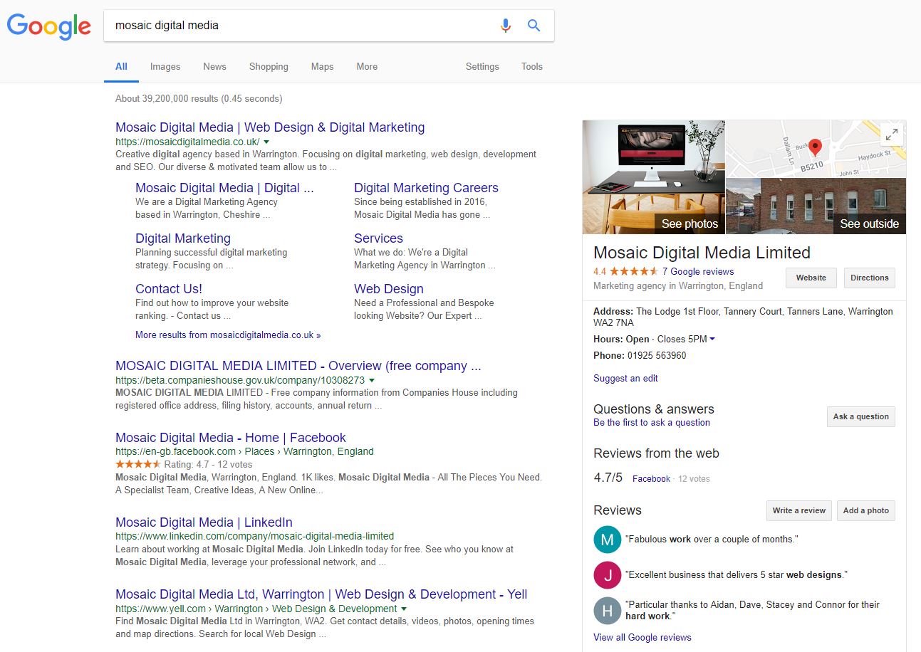Click the 'M' reviewer avatar
The width and height of the screenshot is (921, 652).
pyautogui.click(x=607, y=540)
